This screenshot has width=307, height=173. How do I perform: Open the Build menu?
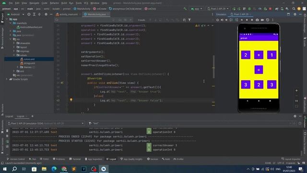pyautogui.click(x=64, y=3)
